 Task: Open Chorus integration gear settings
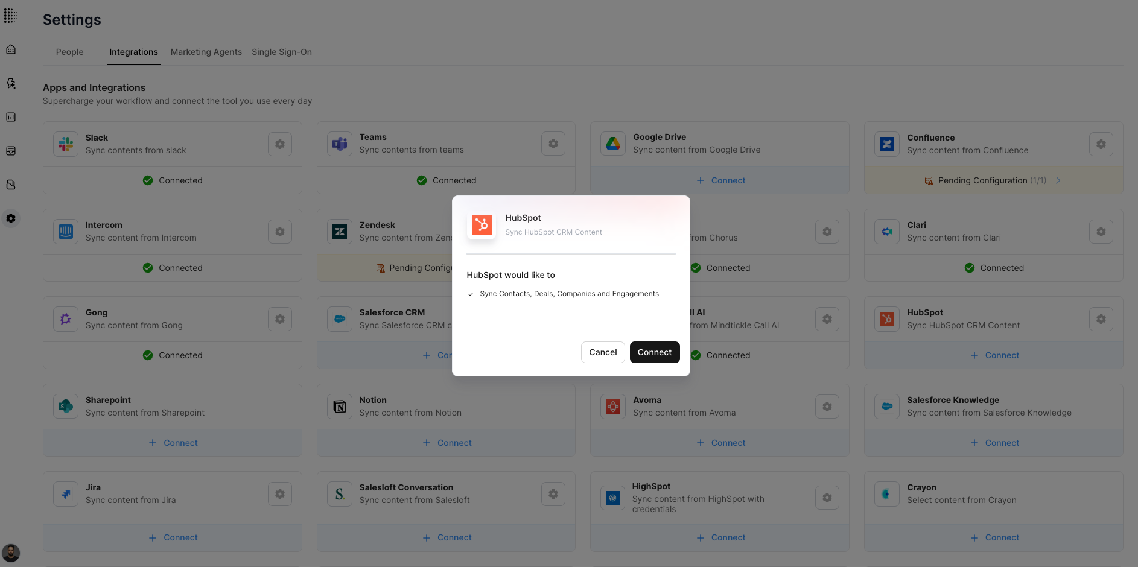[x=827, y=232]
